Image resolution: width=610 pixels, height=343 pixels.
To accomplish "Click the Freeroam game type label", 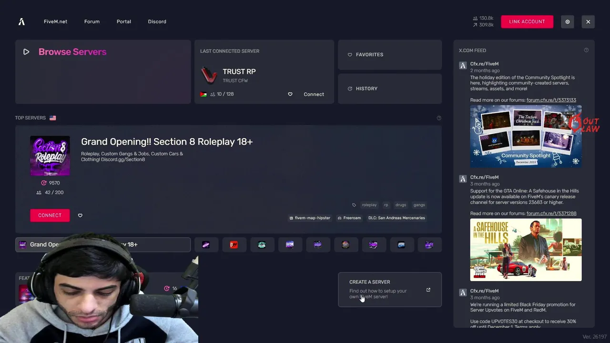I will tap(349, 218).
